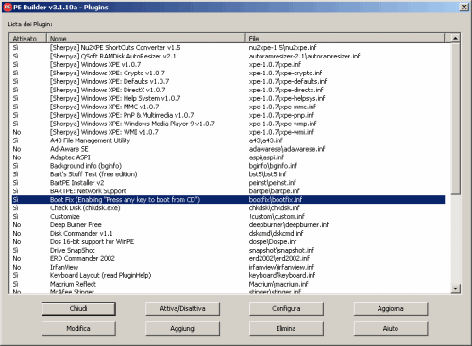Select A43 File Management Utility row
Viewport: 472px width, 346px height.
[228, 140]
